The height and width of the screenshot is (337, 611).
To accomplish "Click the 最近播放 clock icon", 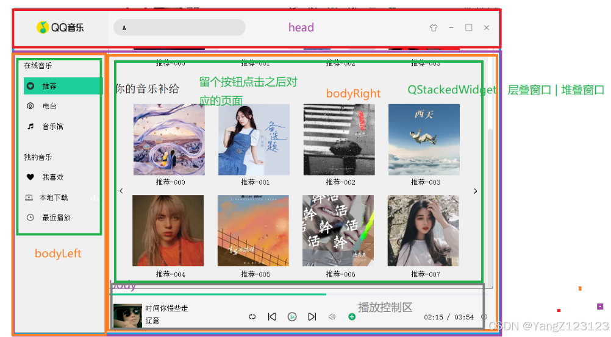I will (x=30, y=218).
